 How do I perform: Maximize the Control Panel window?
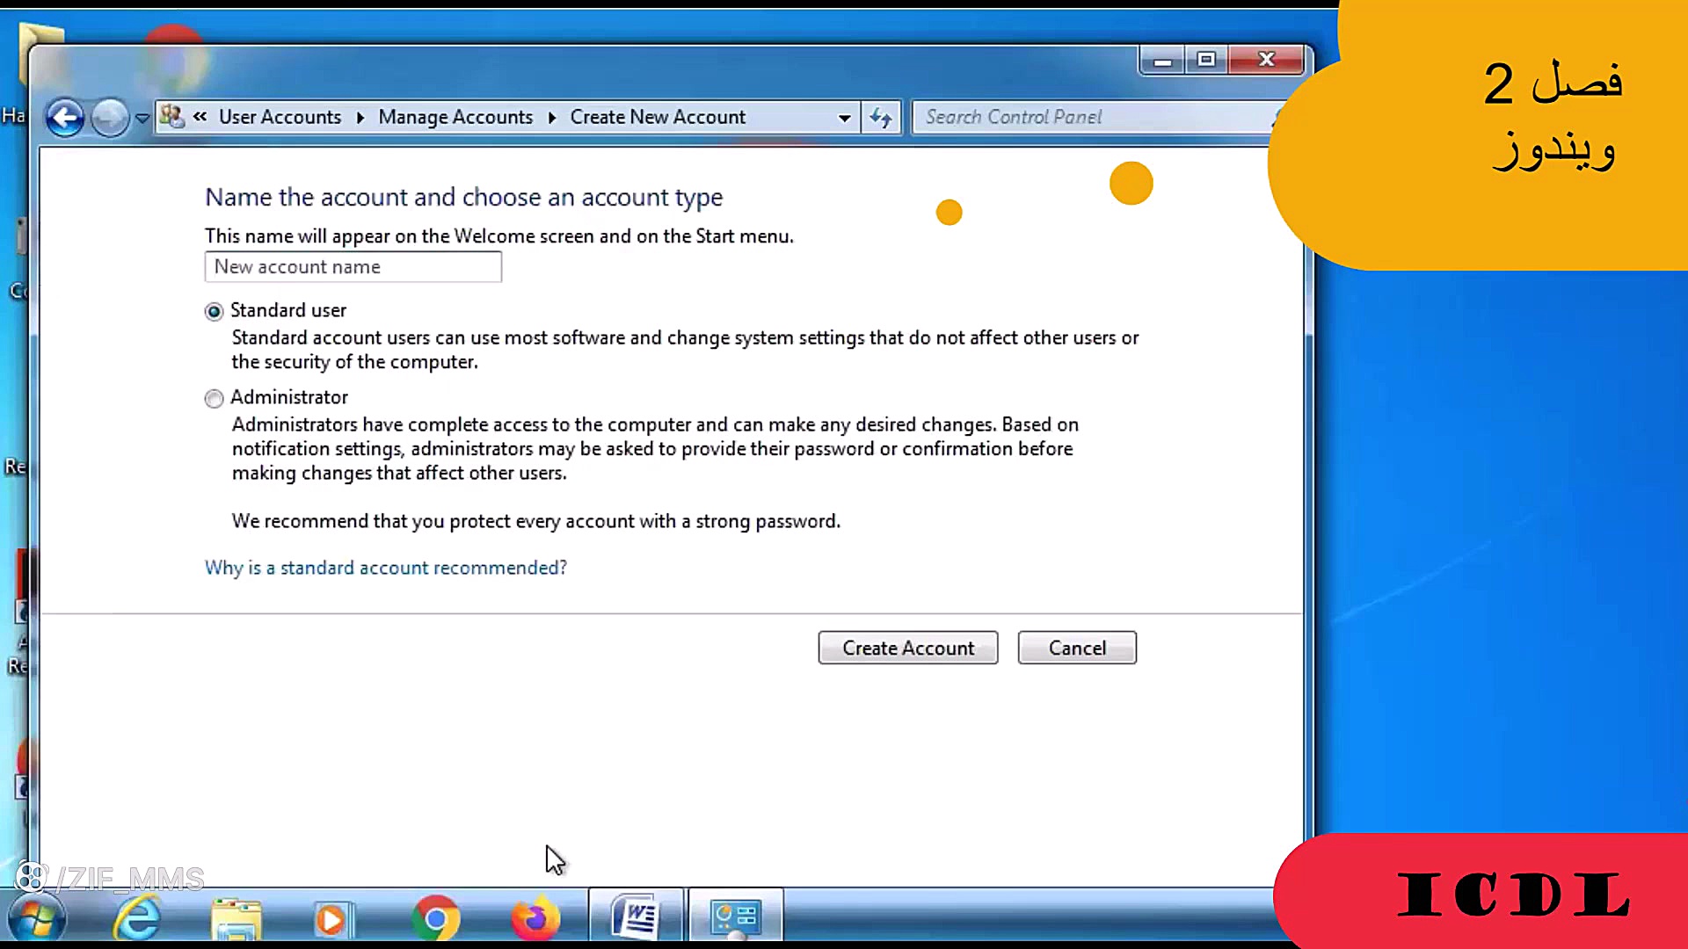(1206, 60)
